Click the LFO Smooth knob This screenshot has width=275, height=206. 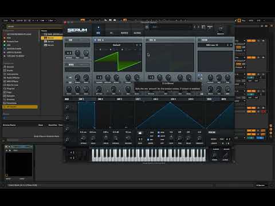[199, 138]
